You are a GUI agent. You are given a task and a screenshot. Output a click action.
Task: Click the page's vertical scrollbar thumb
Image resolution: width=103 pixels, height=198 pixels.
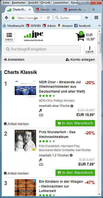click(x=99, y=43)
